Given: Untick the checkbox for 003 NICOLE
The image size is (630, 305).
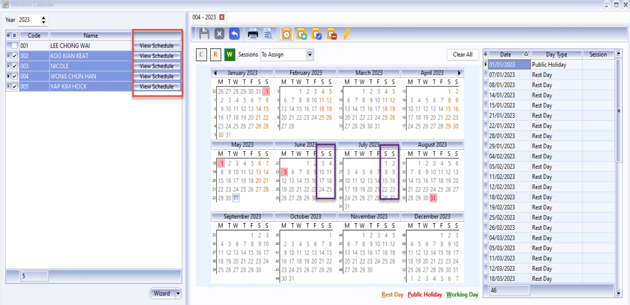Looking at the screenshot, I should (15, 66).
